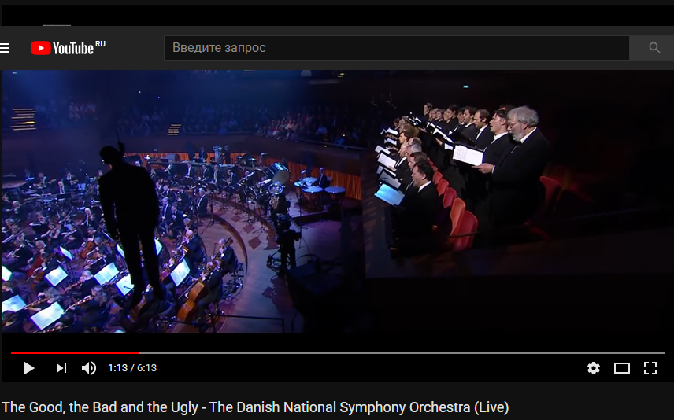Seek to the middle of the progress bar

(x=338, y=352)
